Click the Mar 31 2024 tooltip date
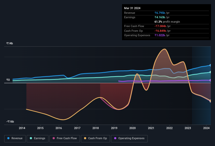 point(132,8)
